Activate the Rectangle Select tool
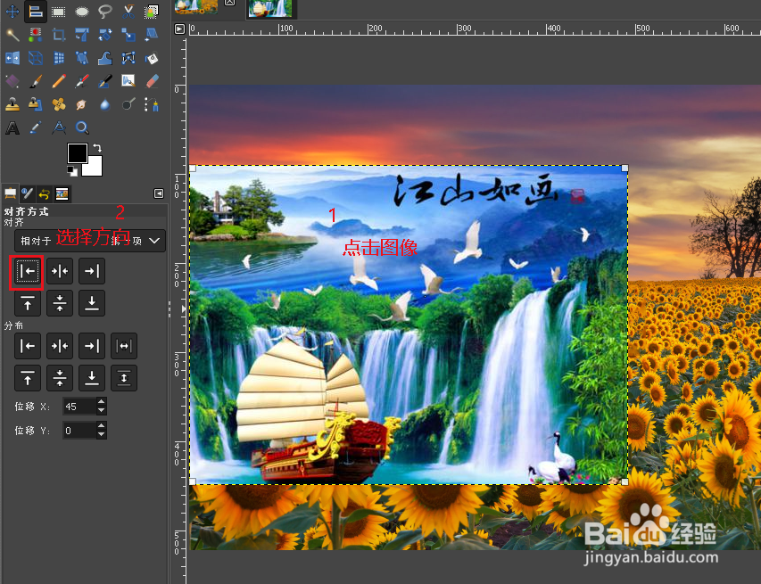The width and height of the screenshot is (761, 584). pyautogui.click(x=59, y=10)
